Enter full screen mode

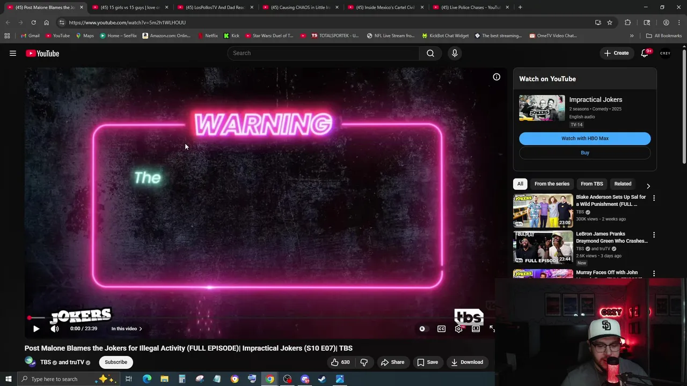point(492,329)
